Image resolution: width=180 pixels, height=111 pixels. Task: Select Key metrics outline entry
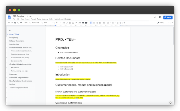pyautogui.click(x=15, y=68)
